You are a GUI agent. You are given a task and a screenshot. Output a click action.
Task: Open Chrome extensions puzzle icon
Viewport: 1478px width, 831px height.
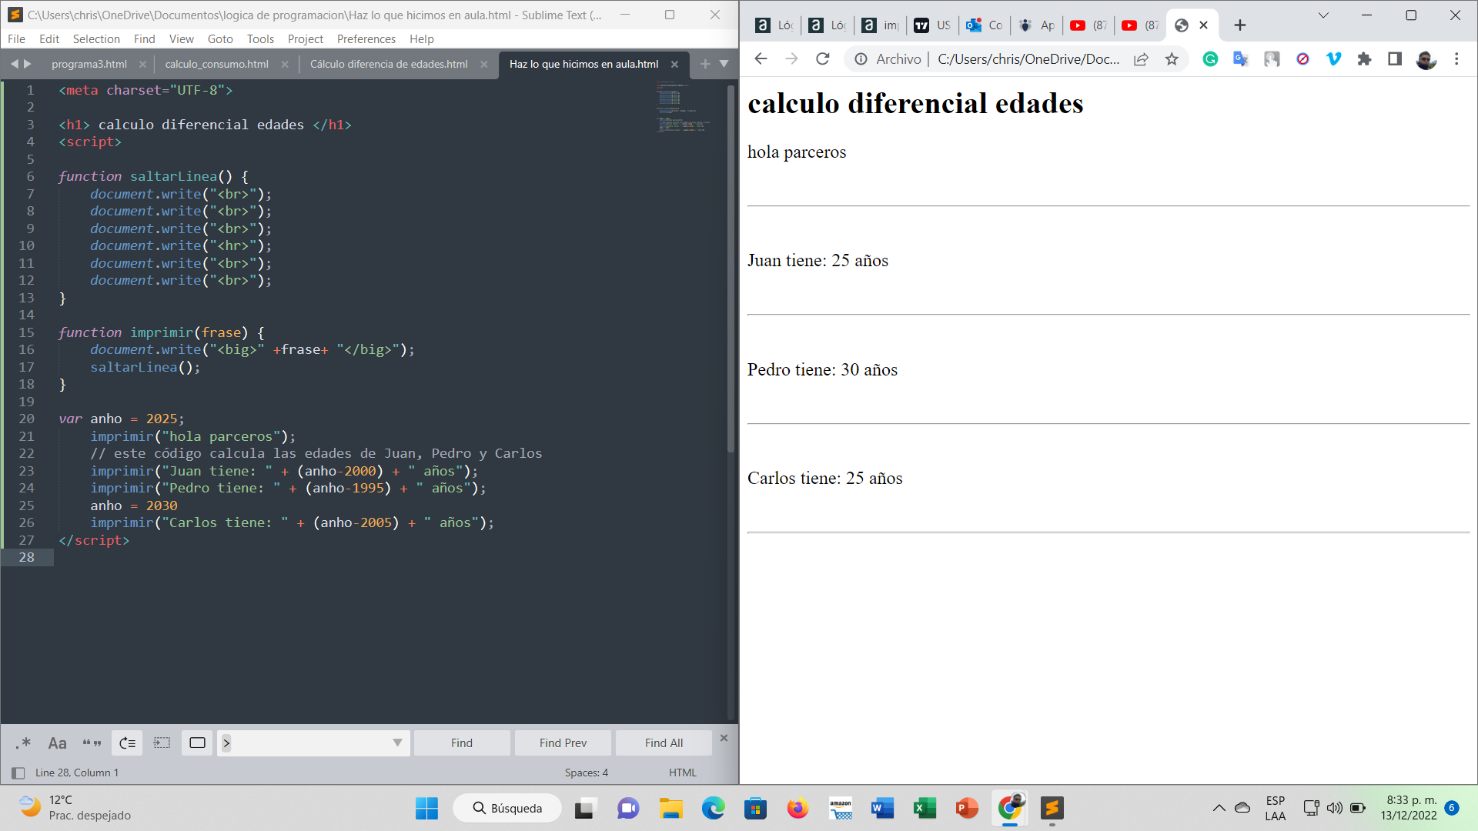[1364, 58]
